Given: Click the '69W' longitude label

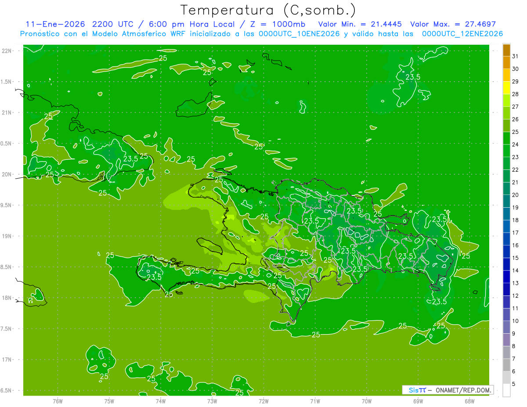Looking at the screenshot, I should 418,402.
